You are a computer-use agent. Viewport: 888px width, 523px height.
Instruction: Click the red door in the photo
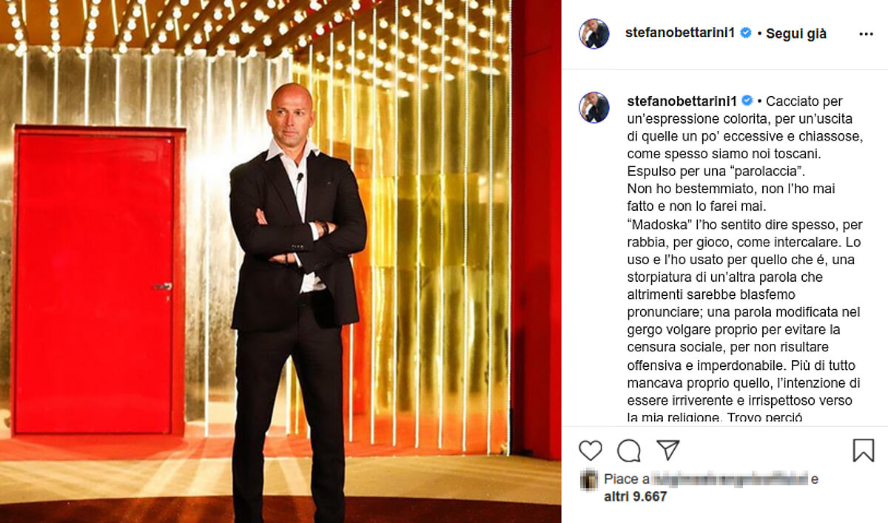98,280
